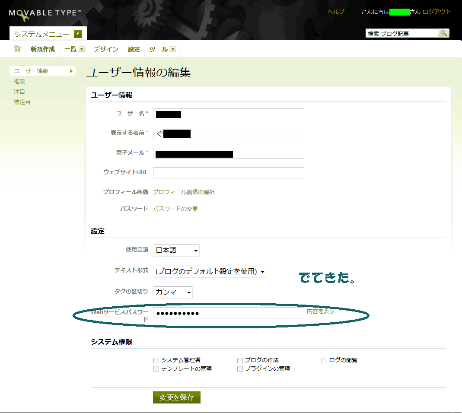The width and height of the screenshot is (462, 413).
Task: Check the プラグインの管理 checkbox
Action: [x=240, y=369]
